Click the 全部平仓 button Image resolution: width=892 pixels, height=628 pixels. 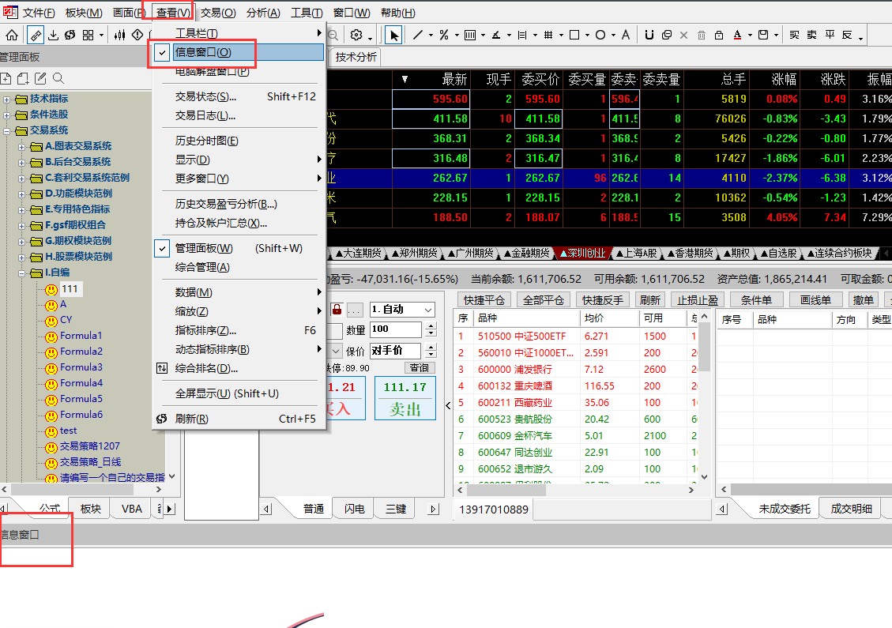[544, 300]
